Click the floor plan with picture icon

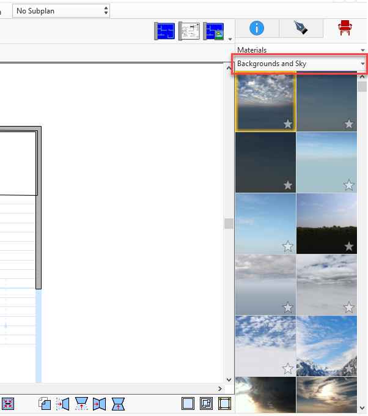(x=214, y=31)
